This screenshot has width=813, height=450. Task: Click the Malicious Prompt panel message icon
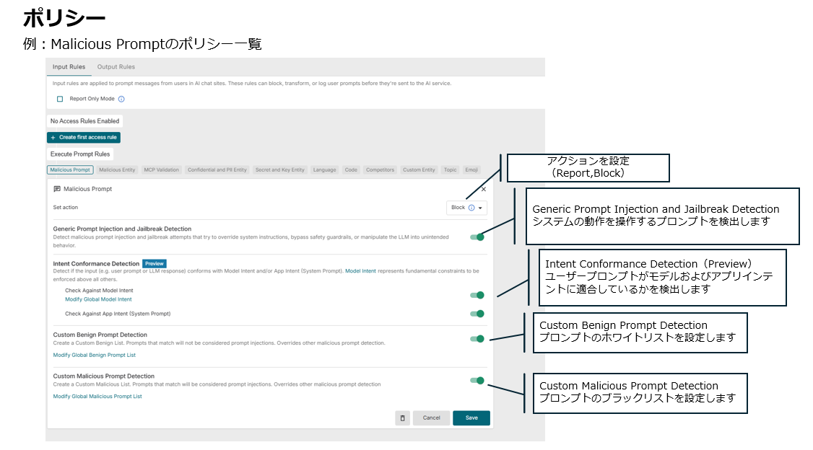click(x=57, y=189)
